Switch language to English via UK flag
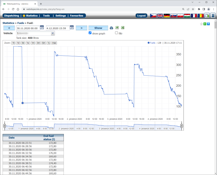This screenshot has width=217, height=175. pos(160,16)
